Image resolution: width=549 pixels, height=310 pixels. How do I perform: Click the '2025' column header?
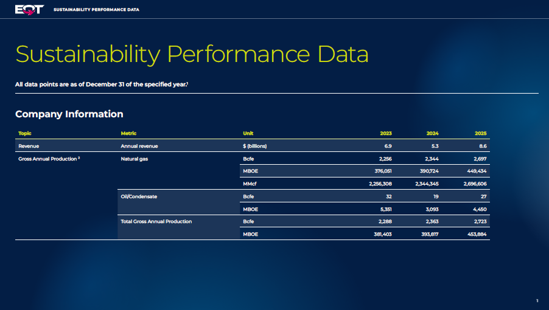(x=480, y=133)
